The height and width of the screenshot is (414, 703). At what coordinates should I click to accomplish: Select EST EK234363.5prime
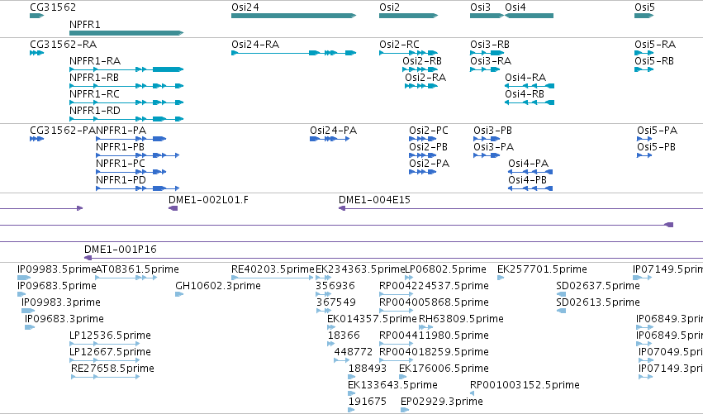323,278
